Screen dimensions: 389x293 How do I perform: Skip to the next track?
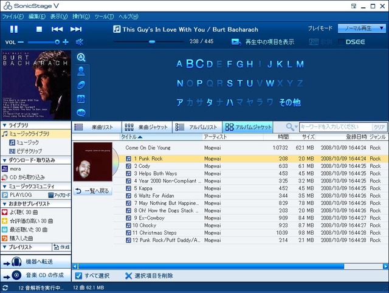click(x=76, y=29)
